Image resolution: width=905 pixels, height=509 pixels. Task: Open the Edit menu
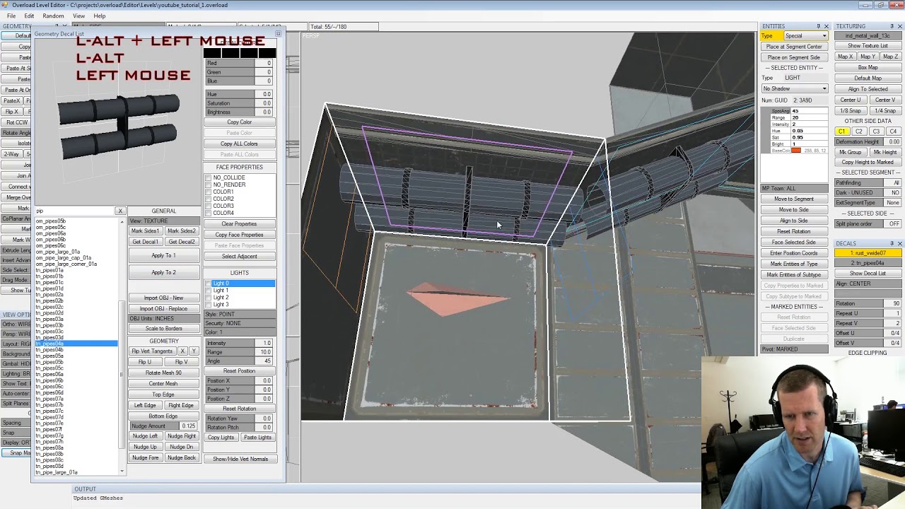[x=29, y=16]
